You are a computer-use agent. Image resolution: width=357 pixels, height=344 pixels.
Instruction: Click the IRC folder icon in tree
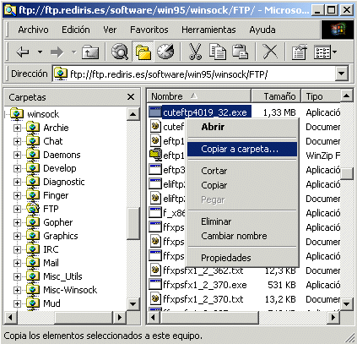tap(33, 249)
